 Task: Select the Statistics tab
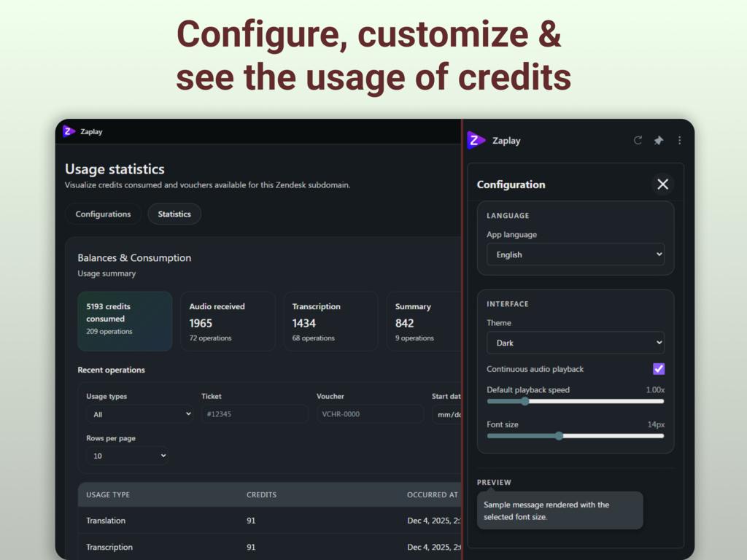(174, 214)
